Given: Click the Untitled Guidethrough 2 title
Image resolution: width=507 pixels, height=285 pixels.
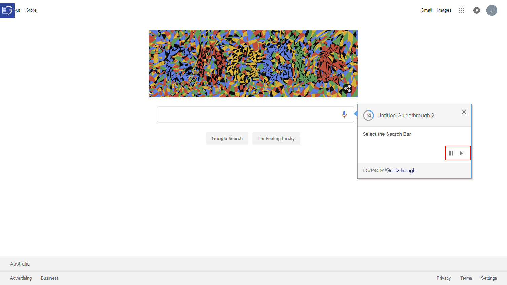Looking at the screenshot, I should coord(406,115).
